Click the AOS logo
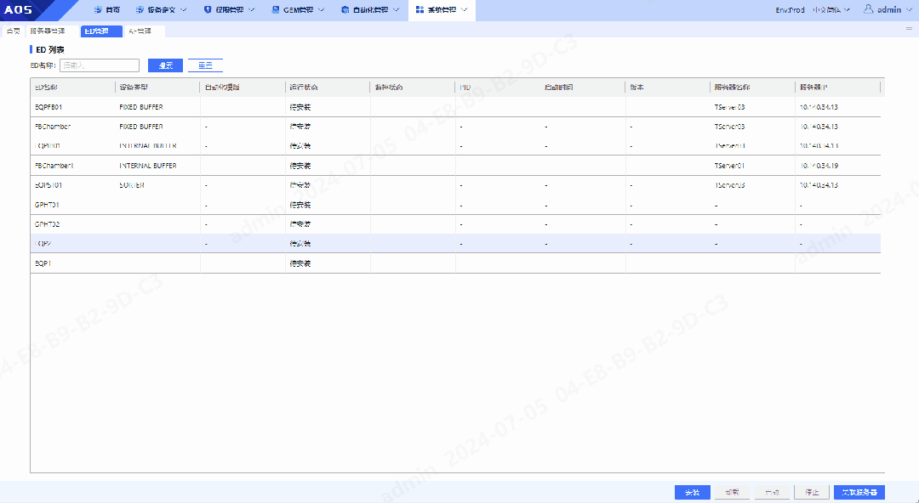Viewport: 919px width, 503px height. pos(19,10)
